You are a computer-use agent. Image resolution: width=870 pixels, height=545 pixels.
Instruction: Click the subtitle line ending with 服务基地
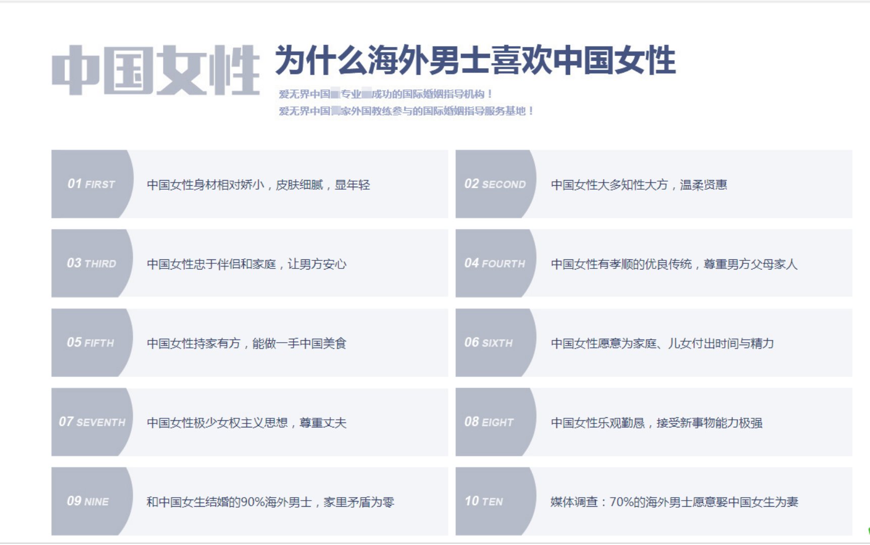(x=406, y=111)
